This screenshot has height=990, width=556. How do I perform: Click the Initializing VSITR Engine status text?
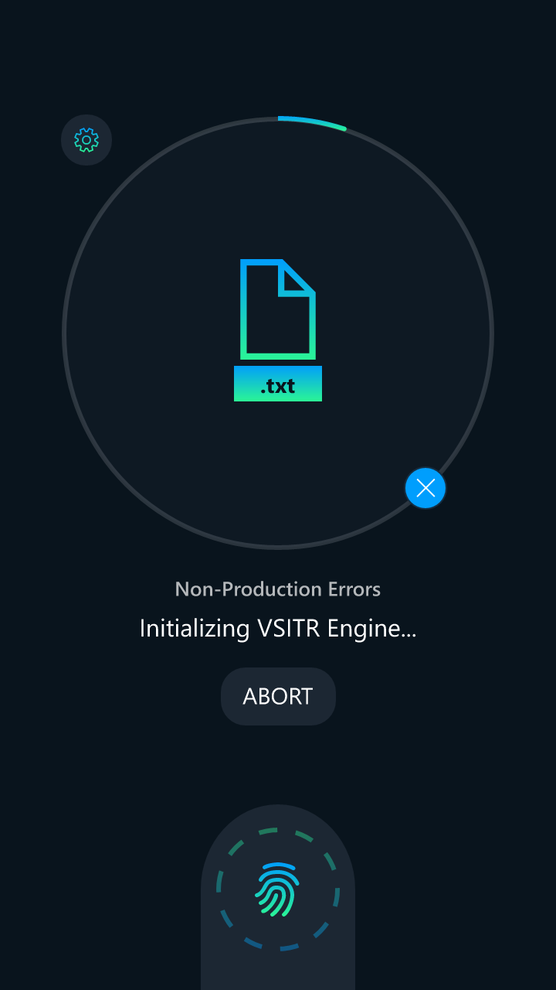click(x=277, y=628)
